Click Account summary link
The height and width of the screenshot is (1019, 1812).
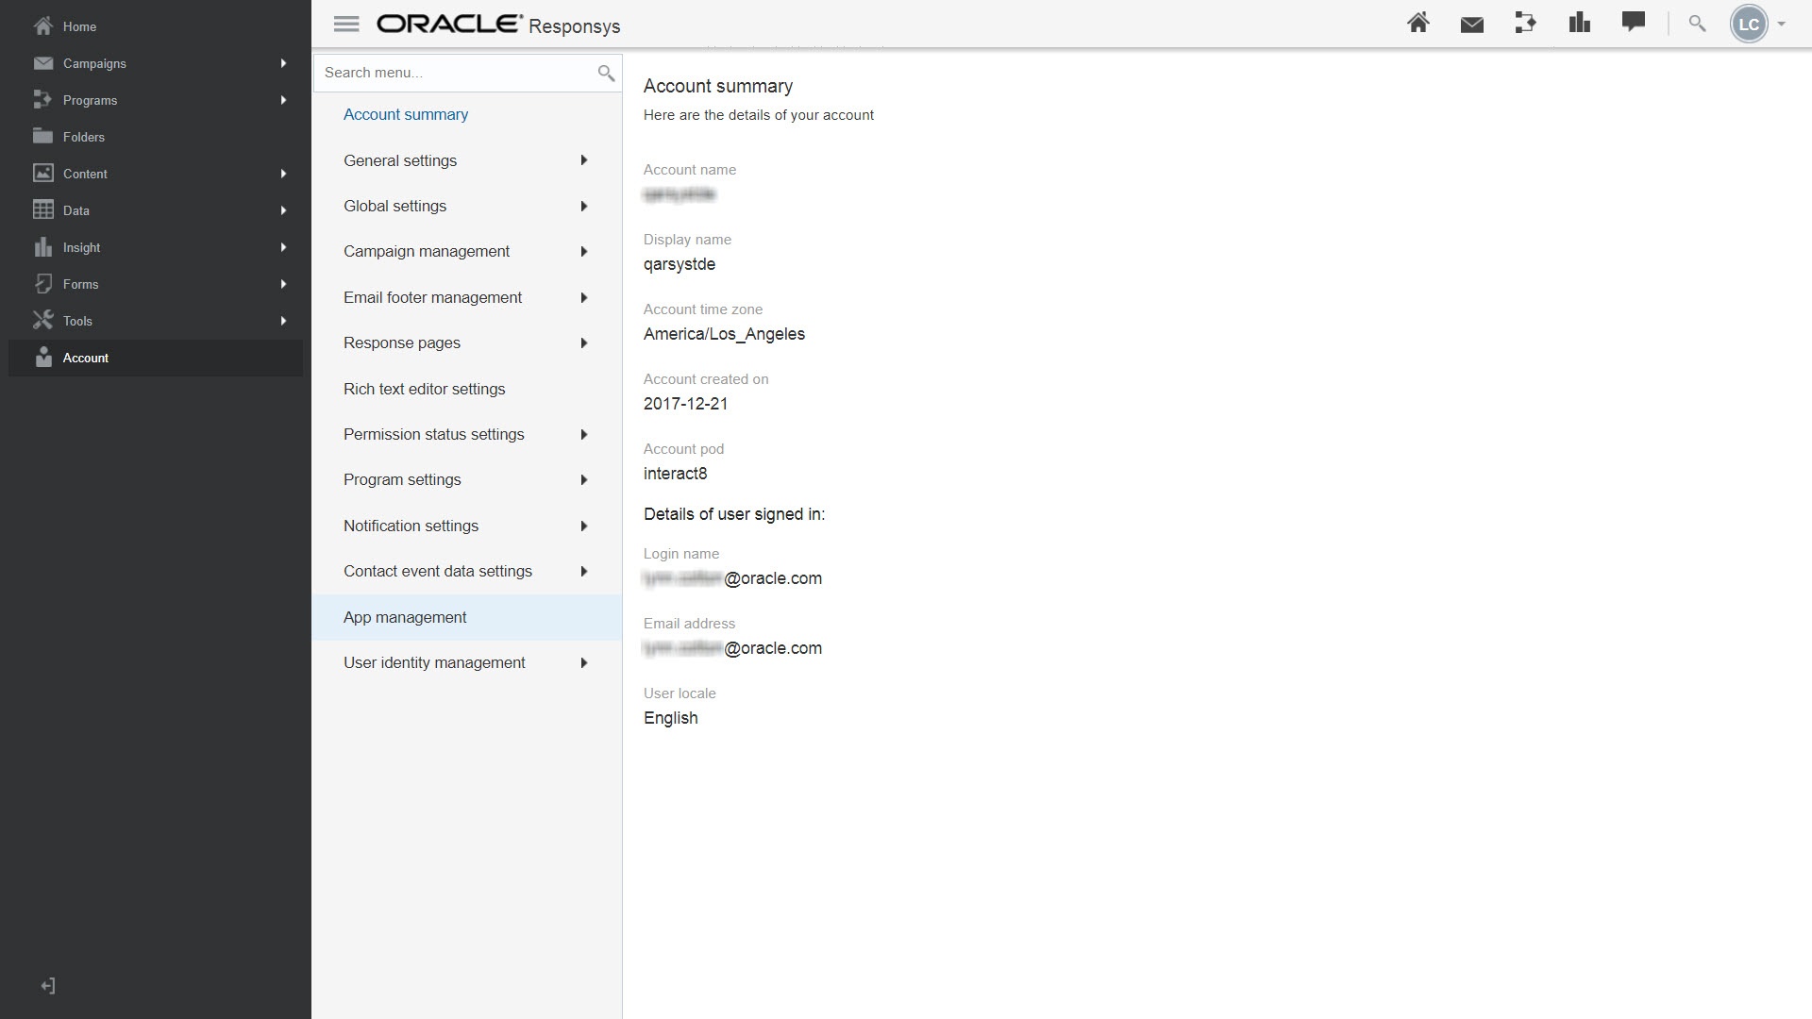[x=406, y=114]
